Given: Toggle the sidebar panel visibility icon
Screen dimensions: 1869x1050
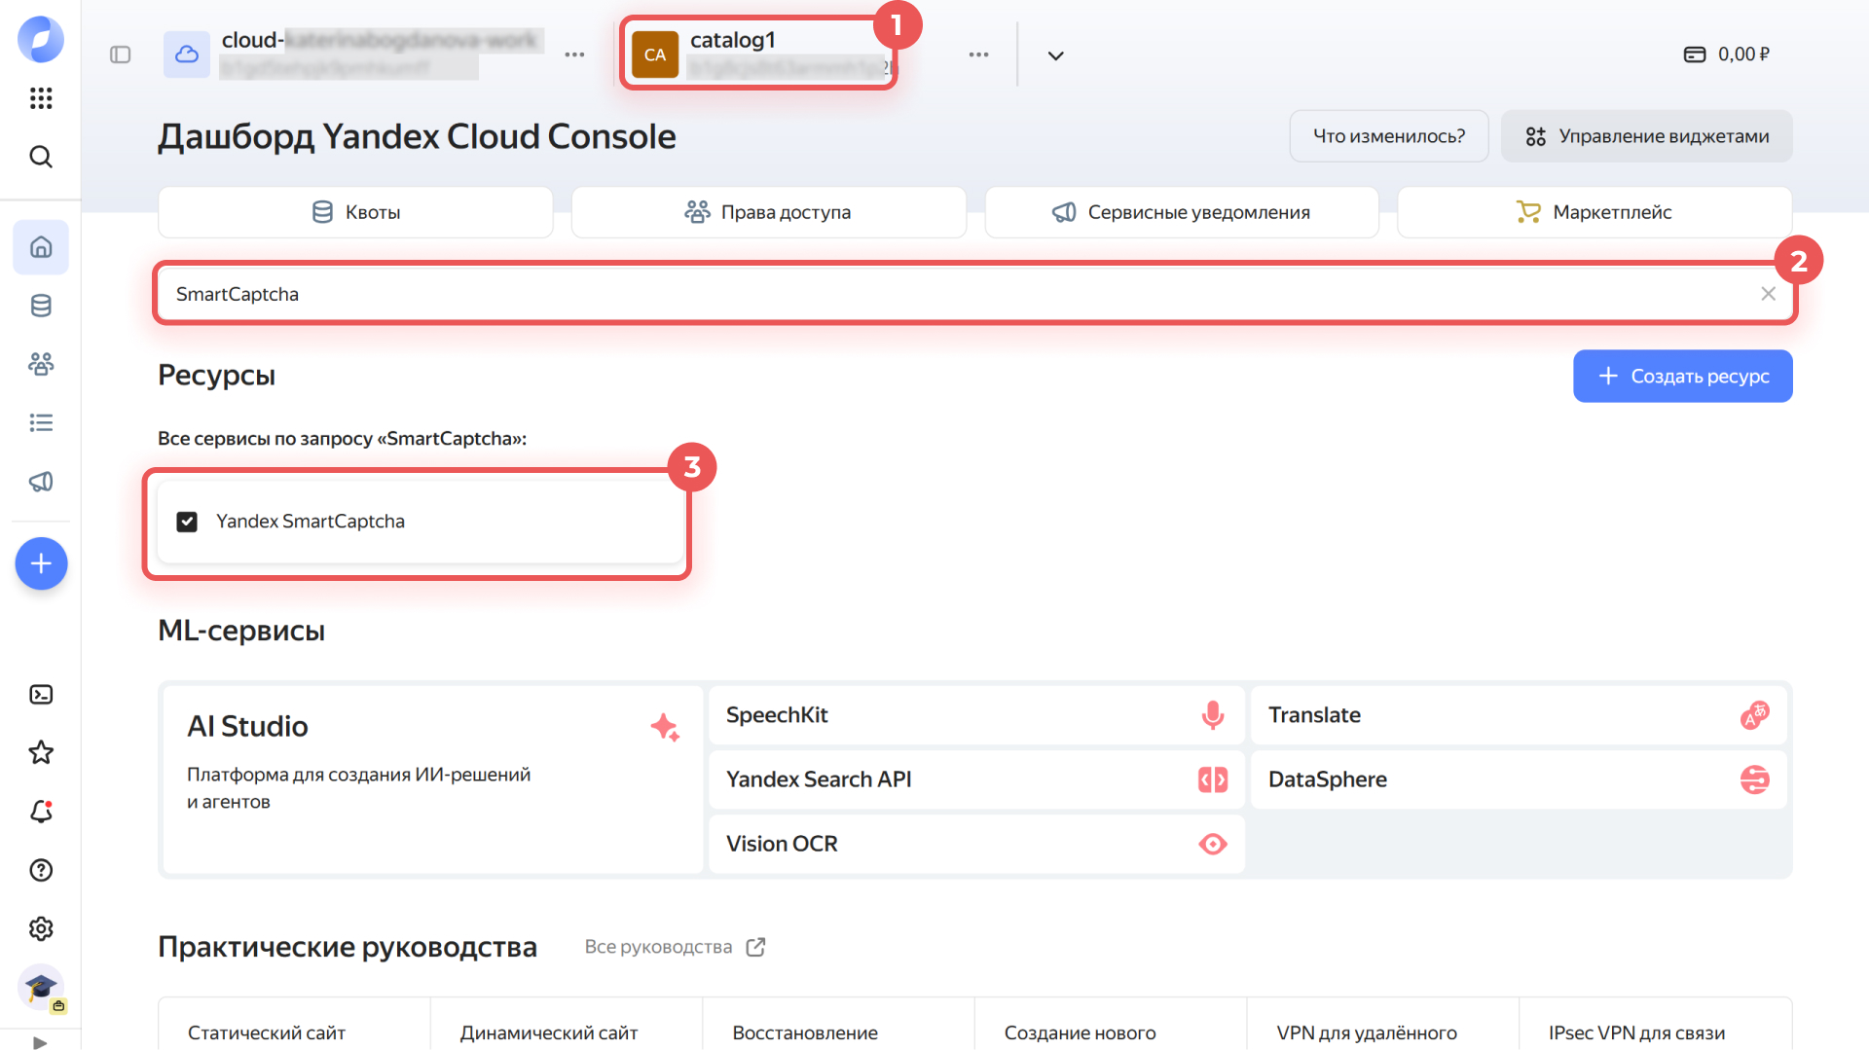Looking at the screenshot, I should (121, 54).
